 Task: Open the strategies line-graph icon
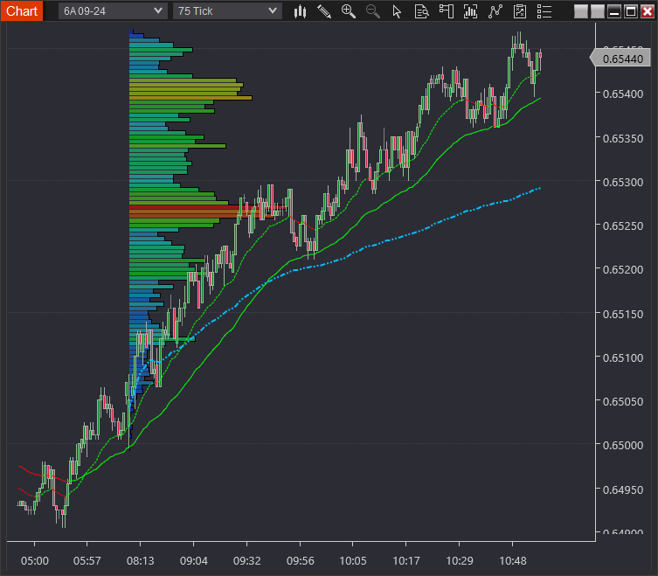[495, 11]
